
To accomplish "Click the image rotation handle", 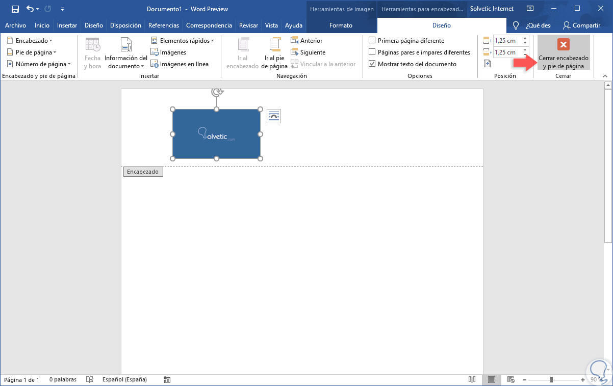I will [x=217, y=92].
